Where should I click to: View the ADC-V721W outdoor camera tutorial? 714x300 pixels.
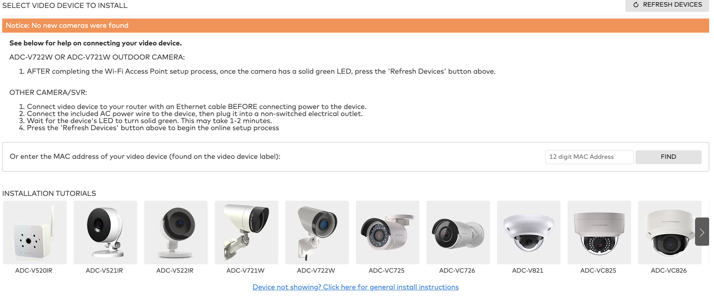click(247, 232)
